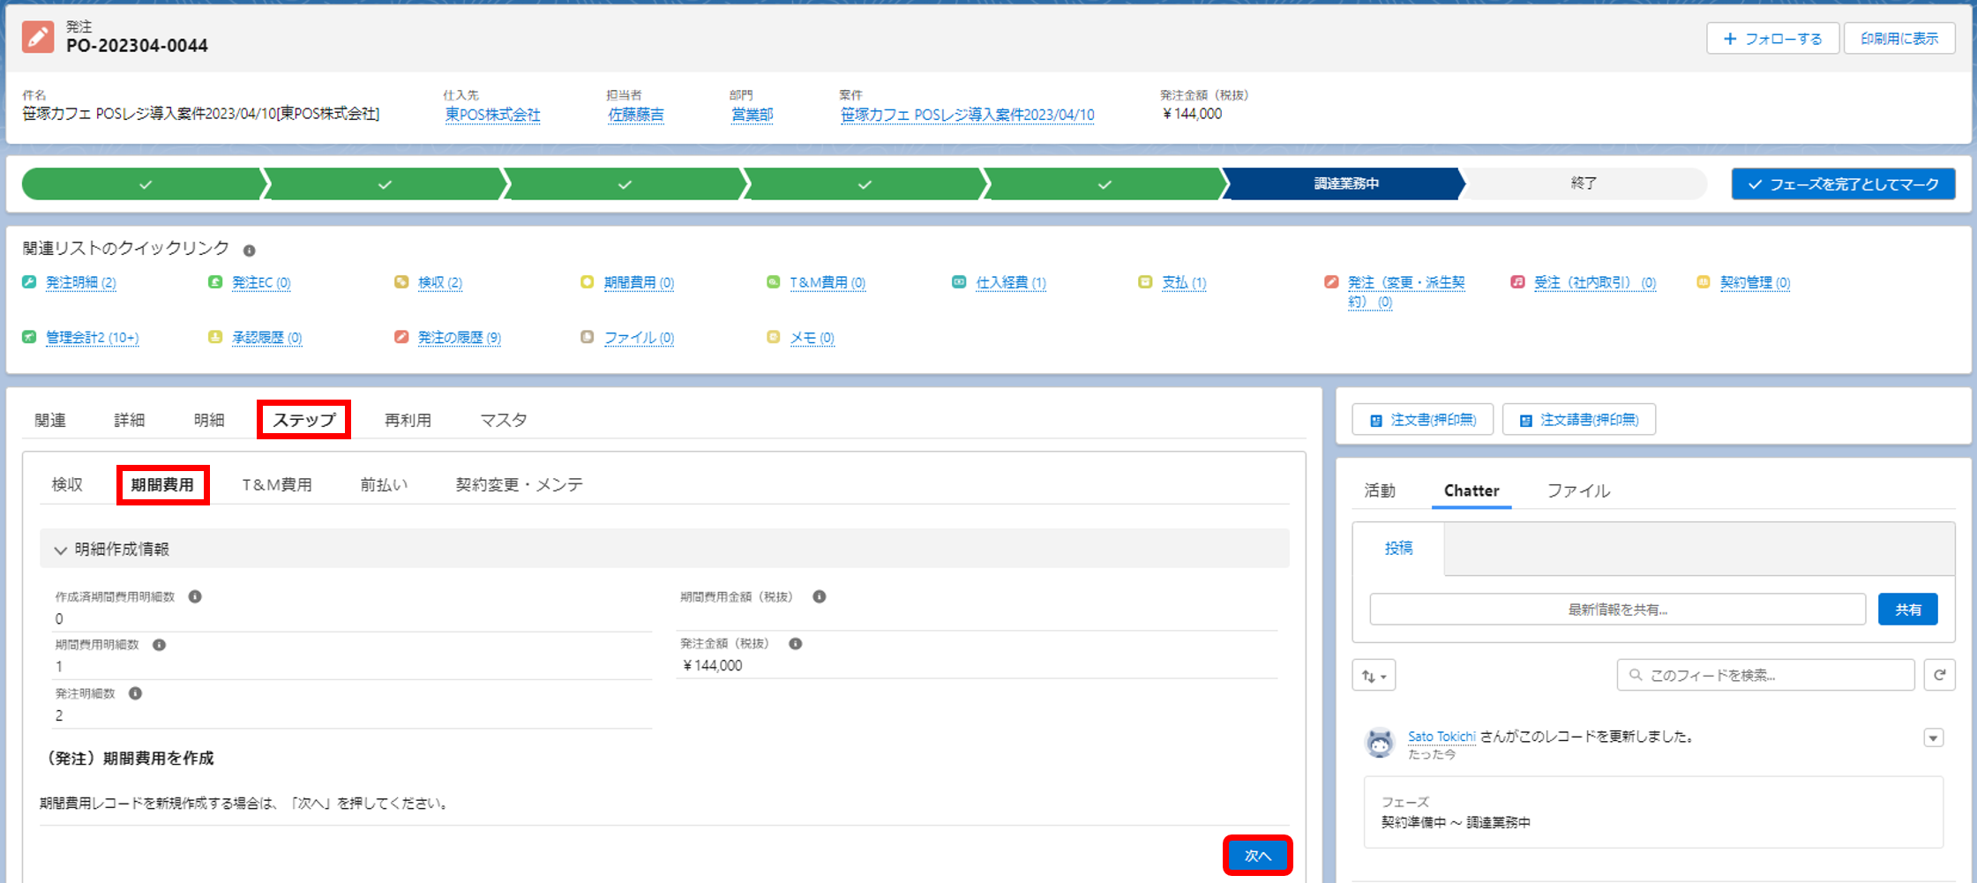Open the feed sort order menu
The width and height of the screenshot is (1977, 883).
tap(1374, 676)
